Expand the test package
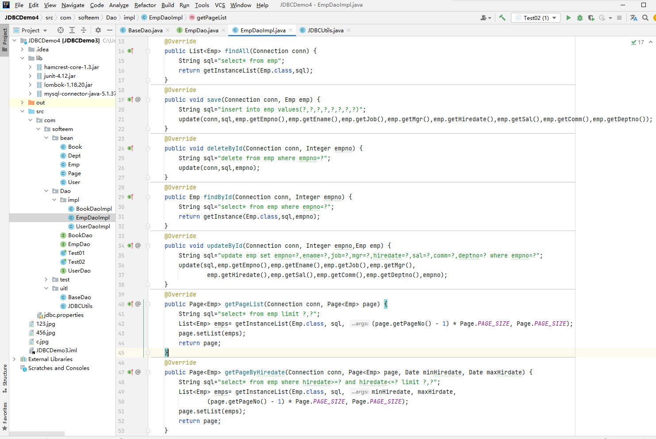 click(x=46, y=279)
